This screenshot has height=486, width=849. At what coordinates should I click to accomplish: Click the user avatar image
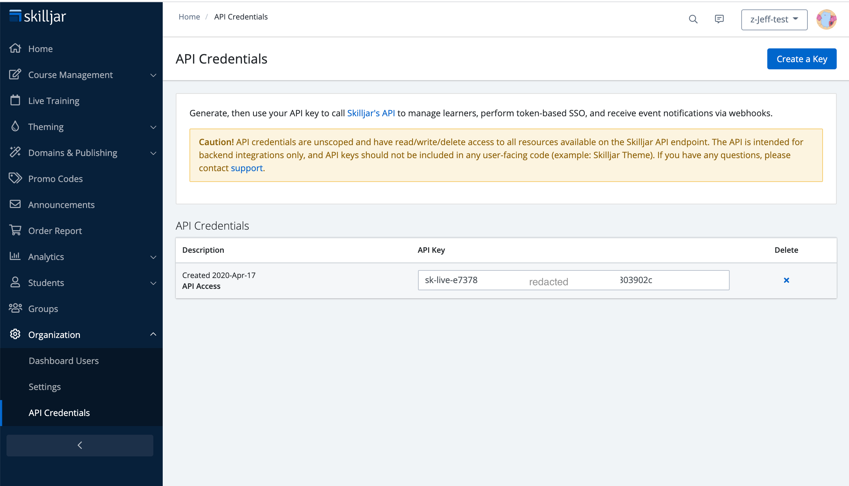point(826,19)
